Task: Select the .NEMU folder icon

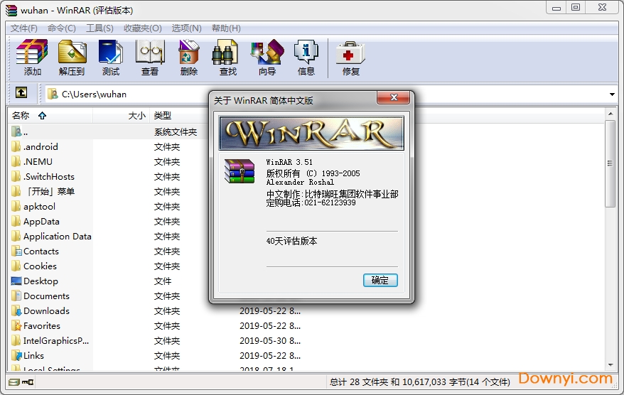Action: tap(16, 161)
